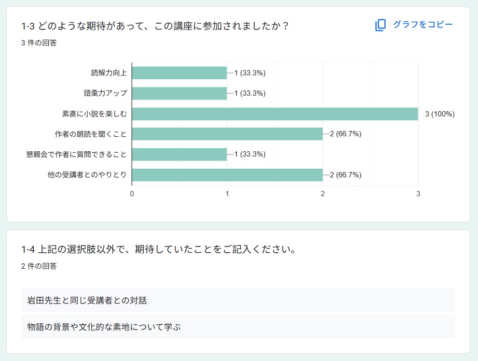This screenshot has width=478, height=361.
Task: Click the 2 件の回答 response count
Action: pyautogui.click(x=39, y=266)
